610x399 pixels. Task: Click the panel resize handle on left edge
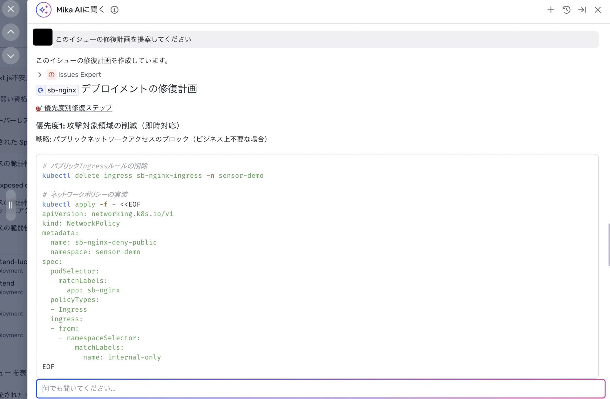[10, 205]
